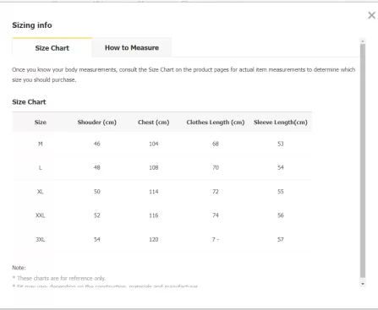Screen dimensions: 378x310
Task: Click the Note: label
Action: click(x=19, y=268)
